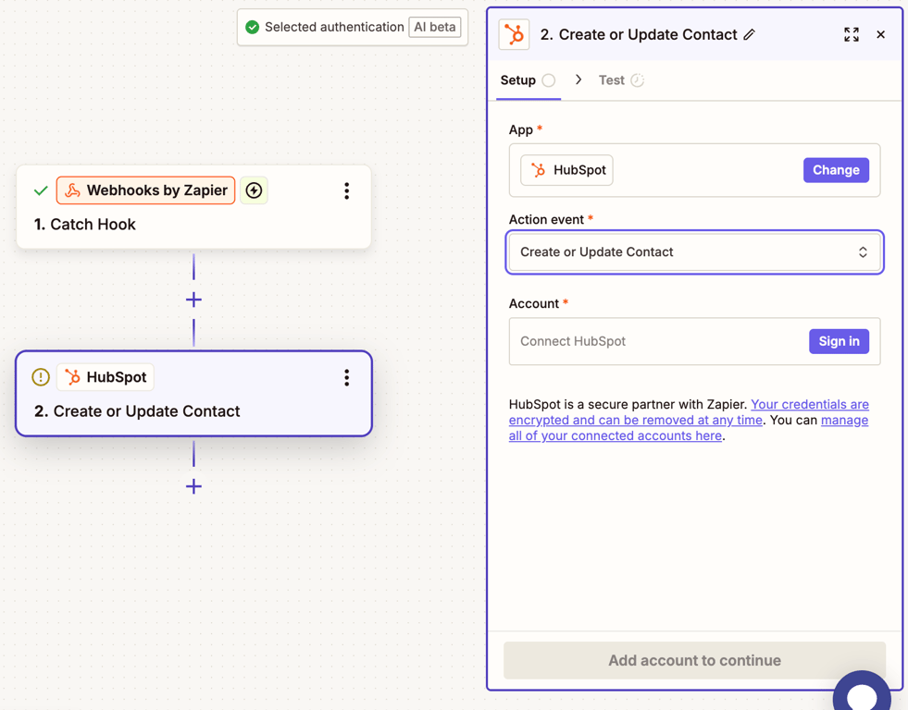Click the warning icon on HubSpot step
Screen dimensions: 908x710
tap(41, 377)
